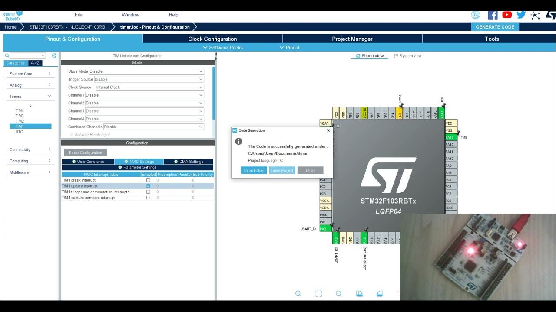The height and width of the screenshot is (312, 556).
Task: Switch to Project Manager tab
Action: point(352,39)
